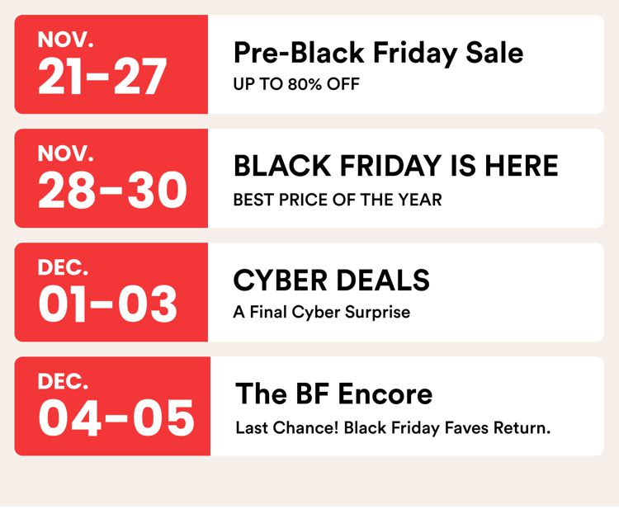Click the 21–27 date range
The image size is (619, 514).
pyautogui.click(x=102, y=78)
